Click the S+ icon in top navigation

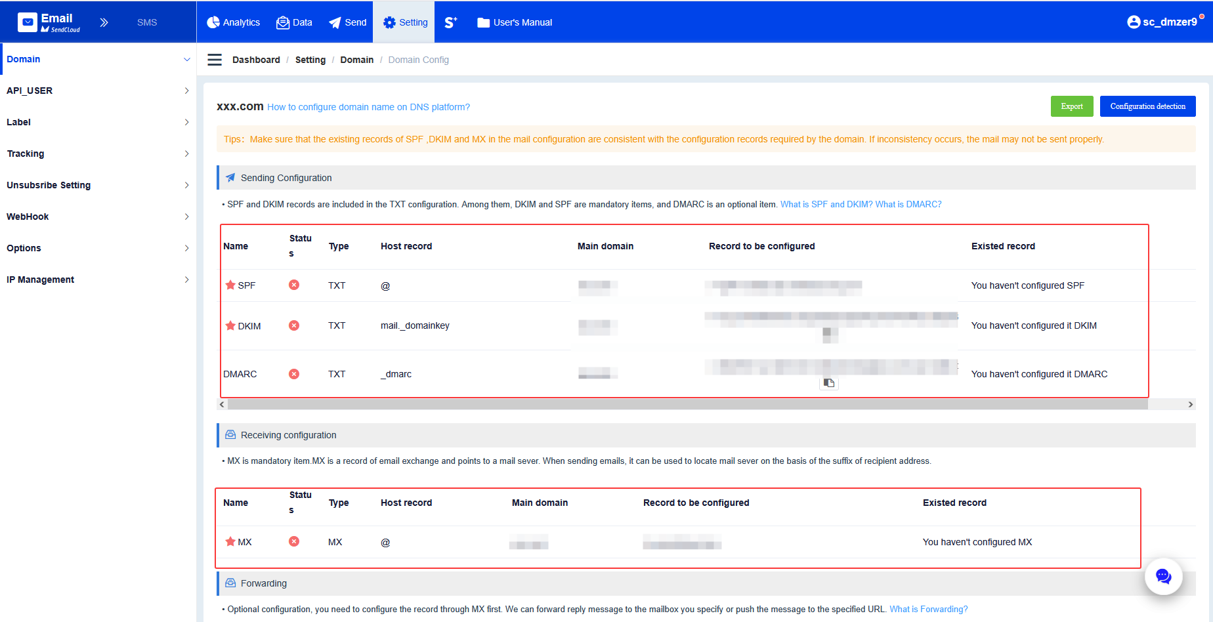[451, 22]
